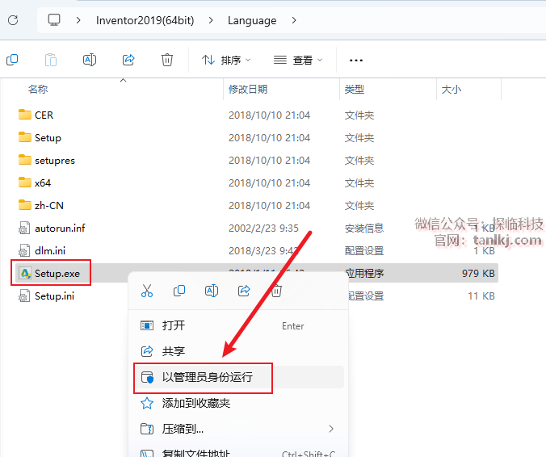Rename file using toolbar rename icon
This screenshot has width=546, height=457.
[90, 60]
